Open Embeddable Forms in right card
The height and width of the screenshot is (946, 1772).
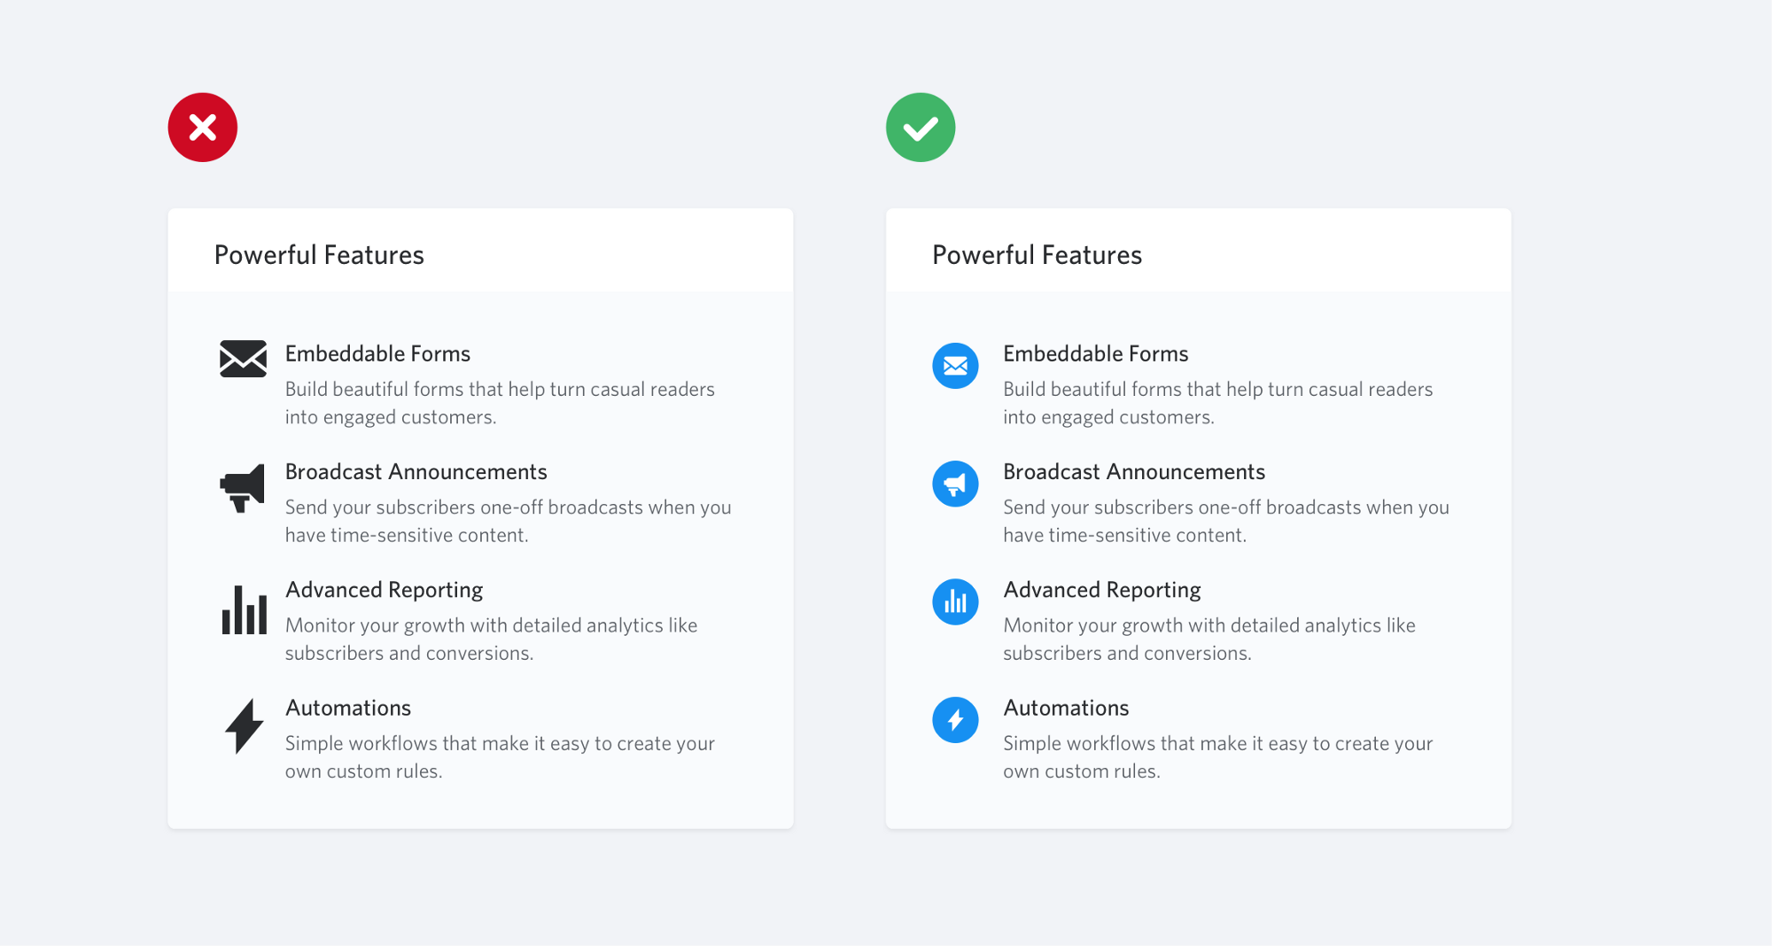(1096, 353)
